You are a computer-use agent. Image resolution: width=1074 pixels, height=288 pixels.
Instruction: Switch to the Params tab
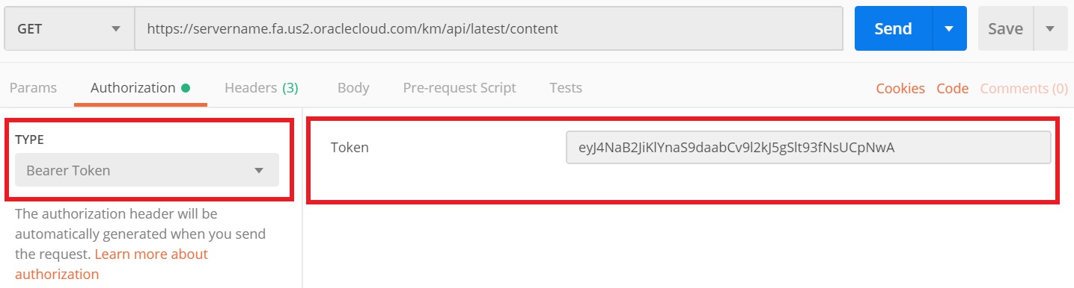click(x=33, y=88)
